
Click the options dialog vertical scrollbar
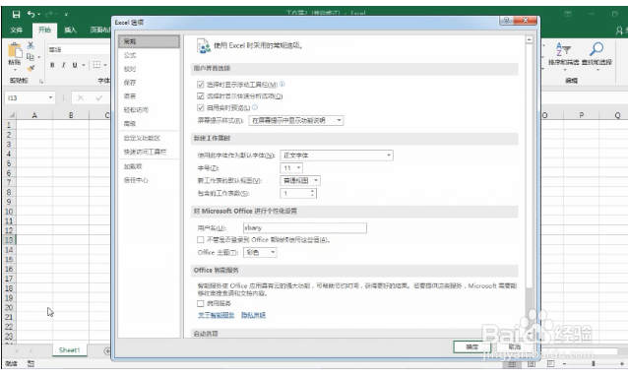tap(529, 187)
